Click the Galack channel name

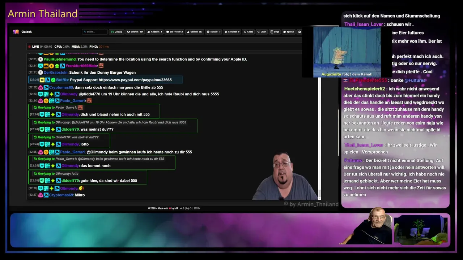[x=26, y=32]
